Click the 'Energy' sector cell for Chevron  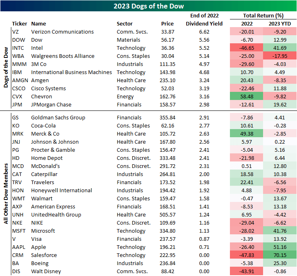[125, 96]
